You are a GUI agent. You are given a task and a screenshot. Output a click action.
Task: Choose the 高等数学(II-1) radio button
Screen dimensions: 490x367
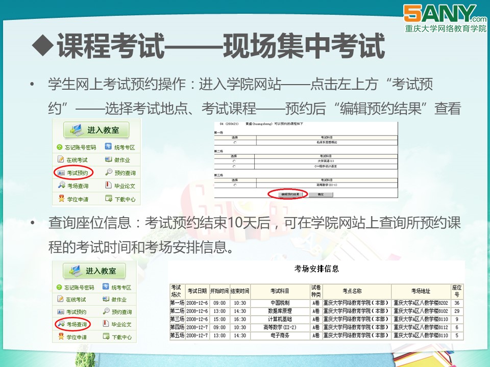234,185
